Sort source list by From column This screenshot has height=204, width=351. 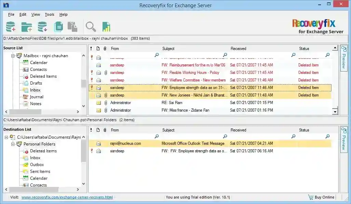pyautogui.click(x=115, y=48)
